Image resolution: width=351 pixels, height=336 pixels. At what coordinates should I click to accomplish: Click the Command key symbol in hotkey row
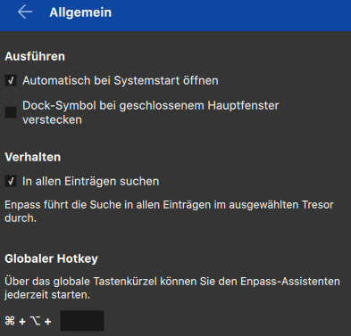[x=10, y=321]
